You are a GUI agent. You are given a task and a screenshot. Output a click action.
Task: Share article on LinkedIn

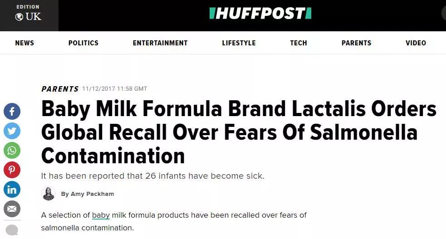tap(12, 190)
